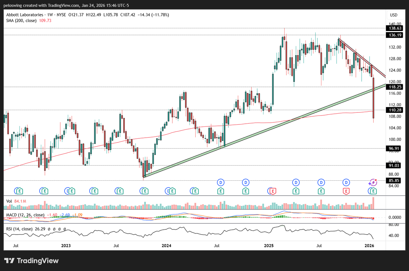The image size is (409, 271).
Task: Click the tallest red volume bar
Action: pyautogui.click(x=374, y=203)
